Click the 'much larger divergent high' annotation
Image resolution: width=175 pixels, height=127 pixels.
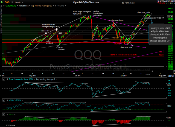tap(81, 13)
